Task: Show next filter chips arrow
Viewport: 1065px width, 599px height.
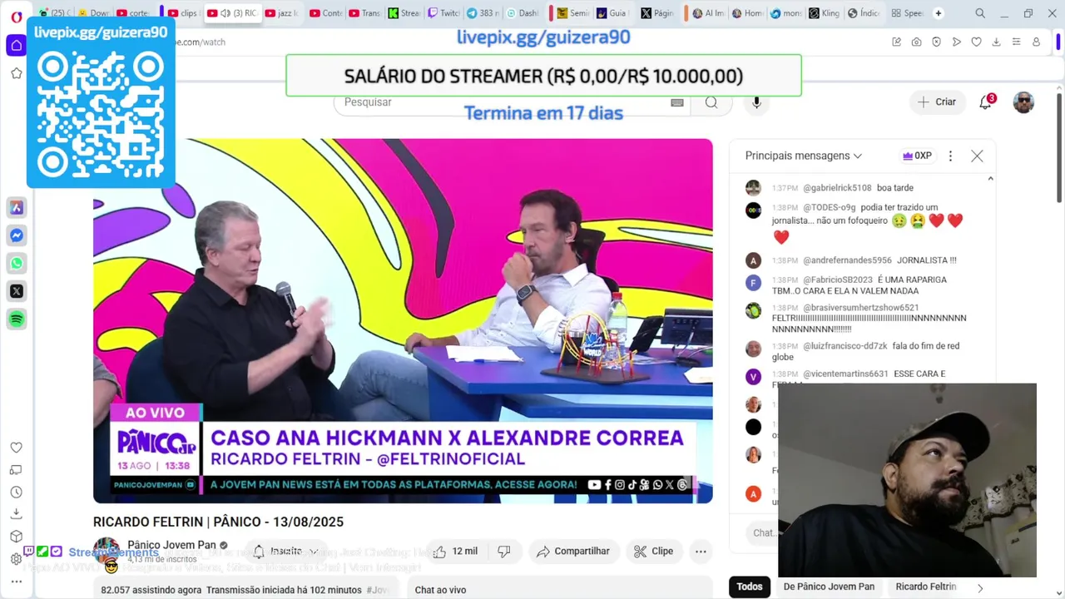Action: point(980,587)
